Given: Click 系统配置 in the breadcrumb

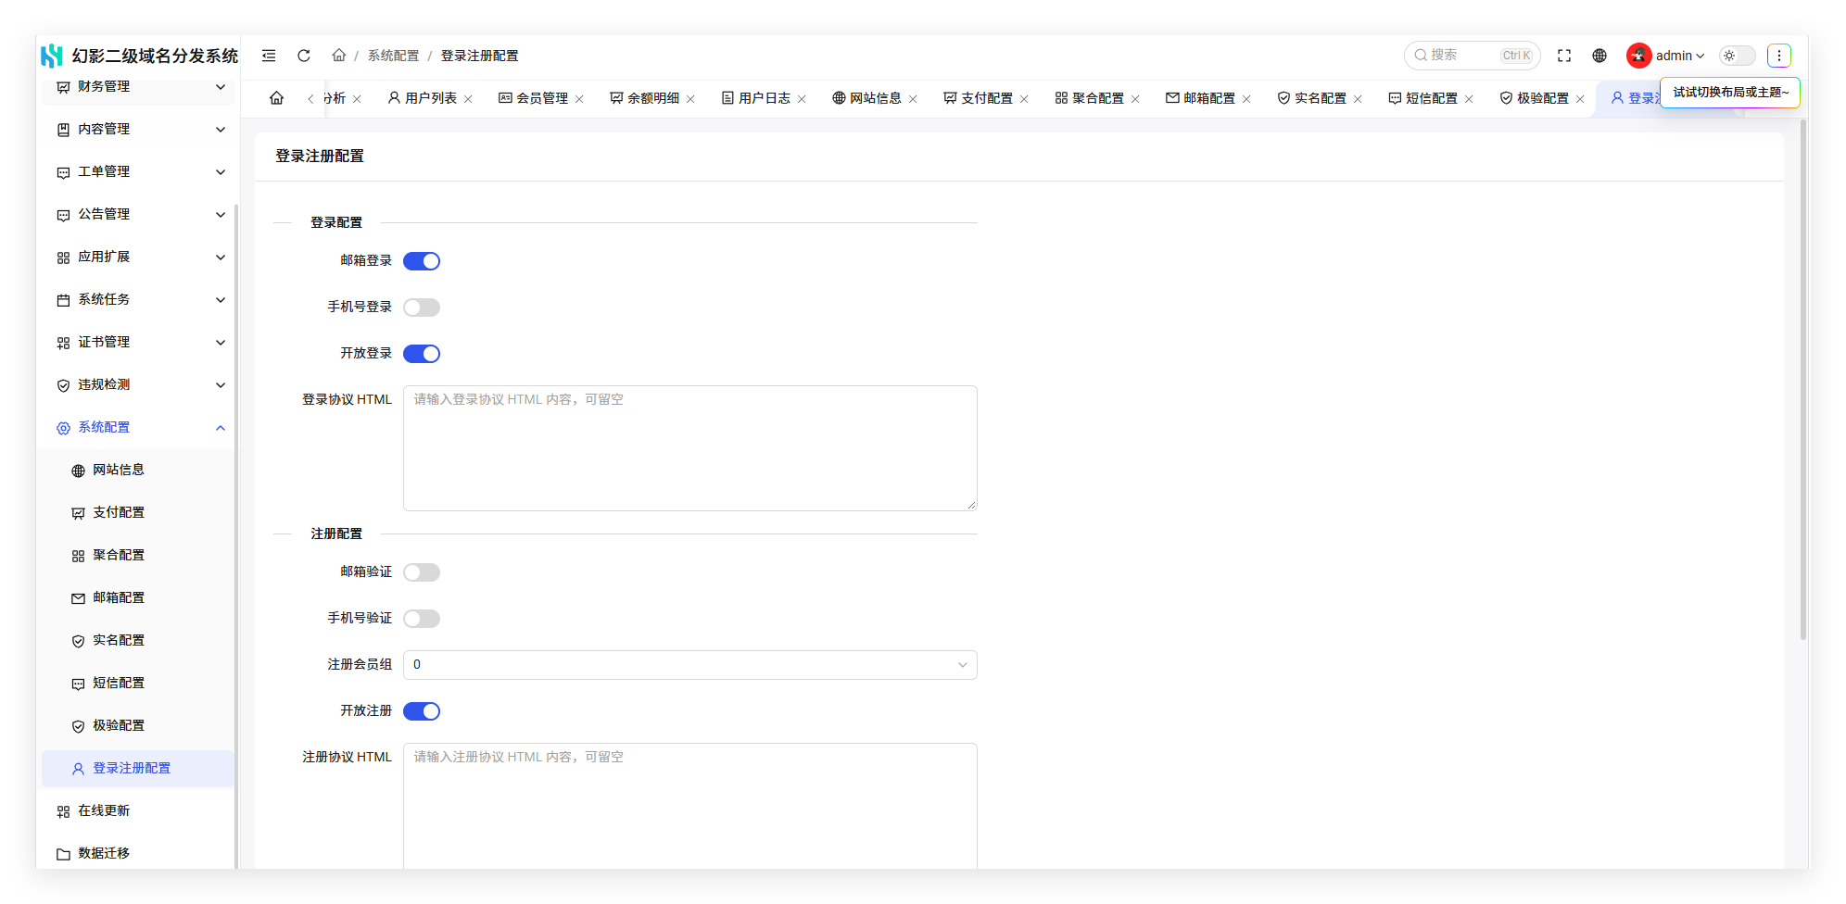Looking at the screenshot, I should tap(393, 56).
